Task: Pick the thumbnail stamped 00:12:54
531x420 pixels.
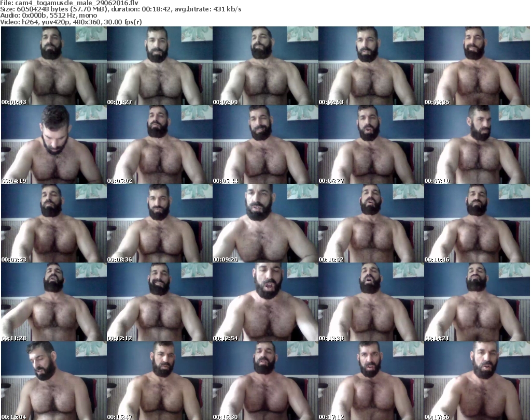Action: click(x=265, y=302)
